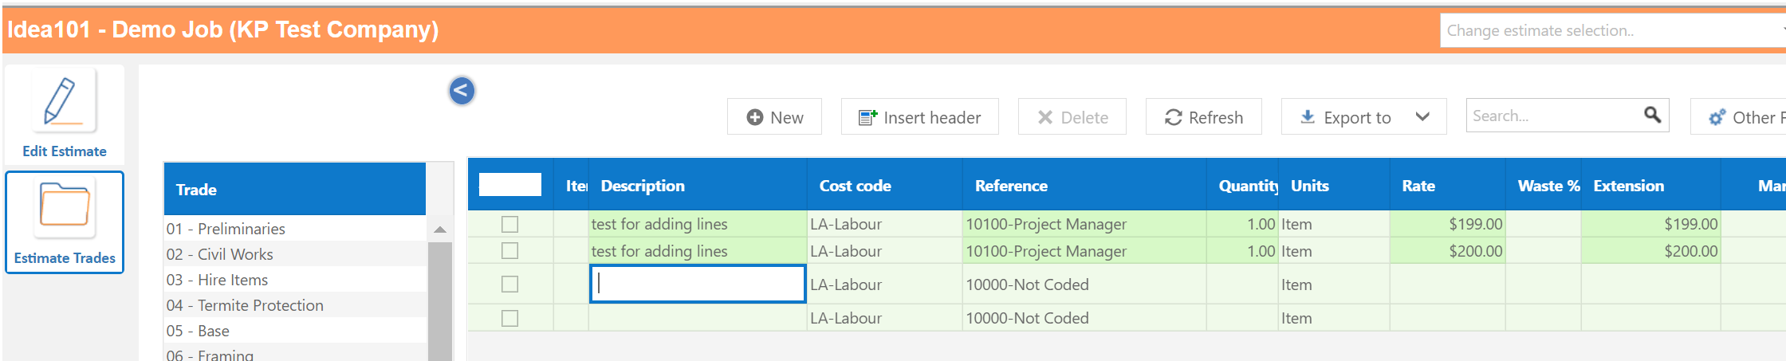Open the Estimate Trades folder icon
The image size is (1786, 361).
(x=64, y=206)
